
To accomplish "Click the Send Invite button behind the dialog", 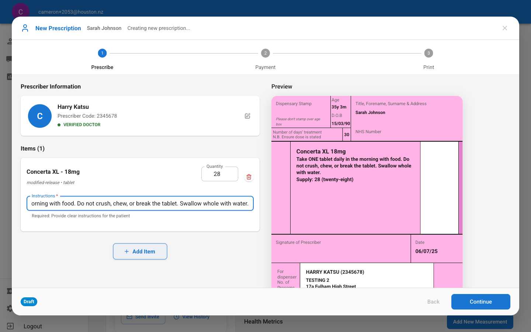I will click(143, 317).
